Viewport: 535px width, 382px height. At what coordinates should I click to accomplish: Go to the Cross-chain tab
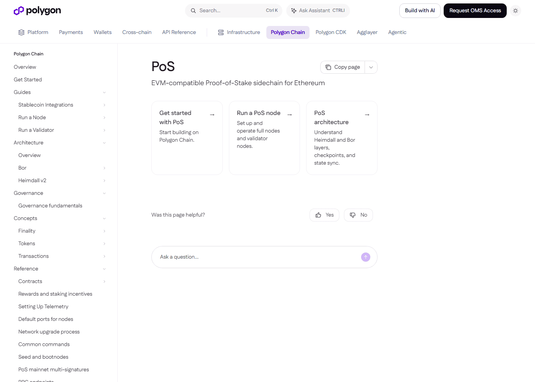point(137,32)
